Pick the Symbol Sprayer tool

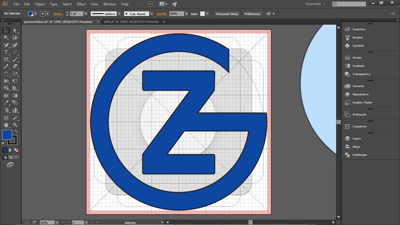[x=6, y=110]
